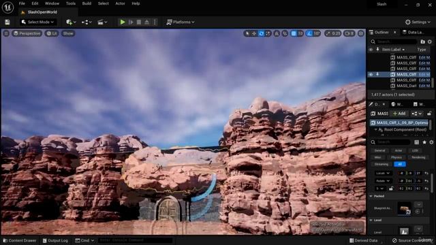Open the Blueprints toolbar dropdown
436x245 pixels.
tap(87, 22)
